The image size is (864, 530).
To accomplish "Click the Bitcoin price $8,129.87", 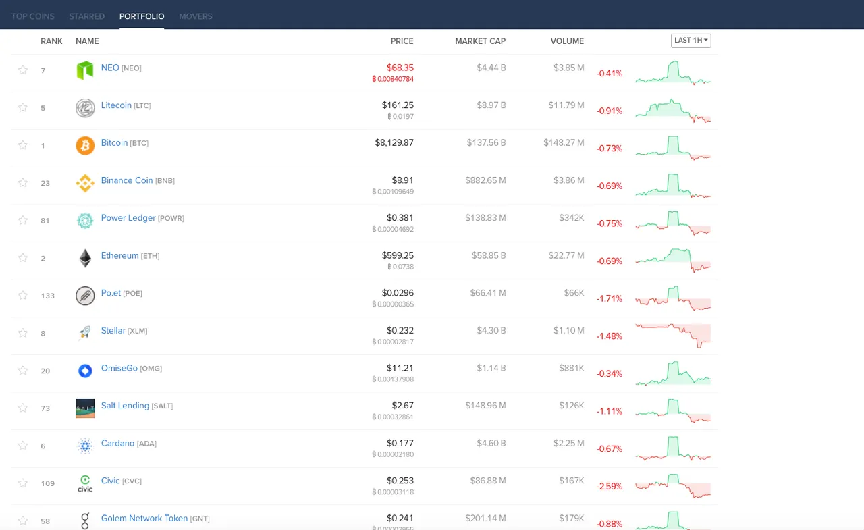I will click(x=394, y=142).
